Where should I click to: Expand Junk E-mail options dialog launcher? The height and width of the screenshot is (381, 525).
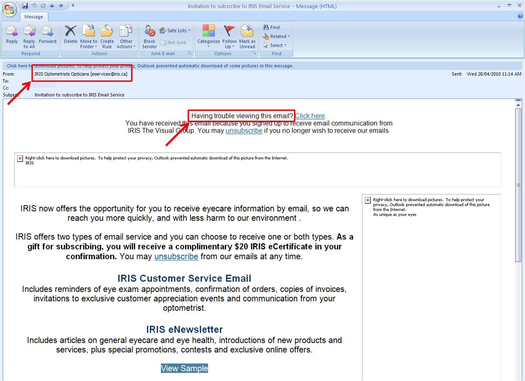click(x=190, y=53)
